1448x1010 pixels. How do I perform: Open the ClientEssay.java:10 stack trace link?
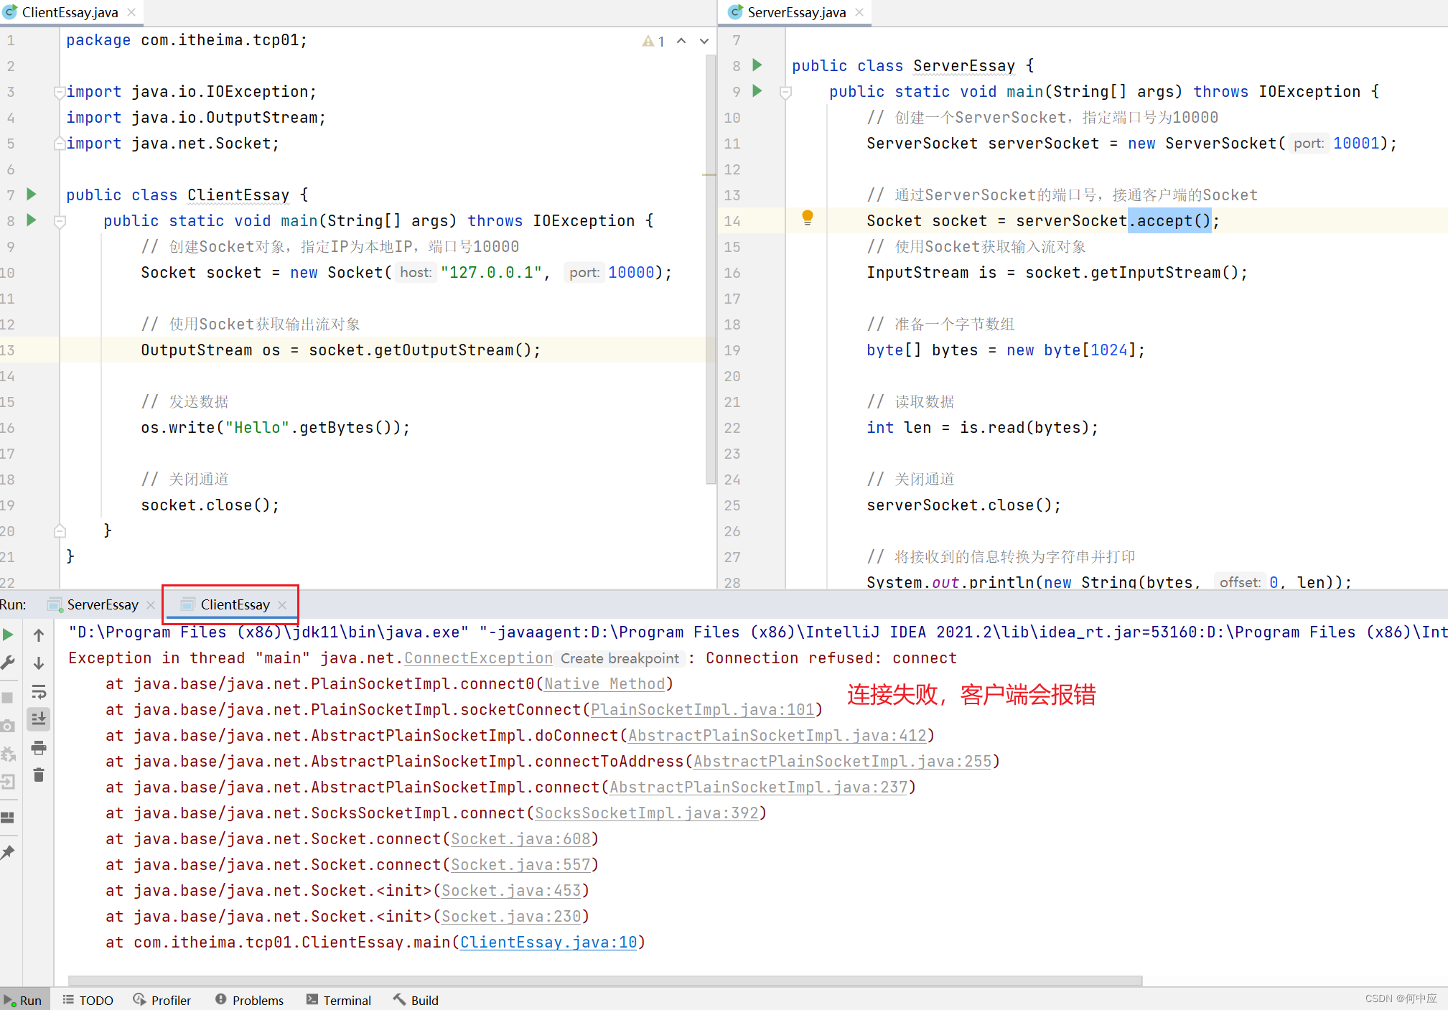tap(548, 942)
